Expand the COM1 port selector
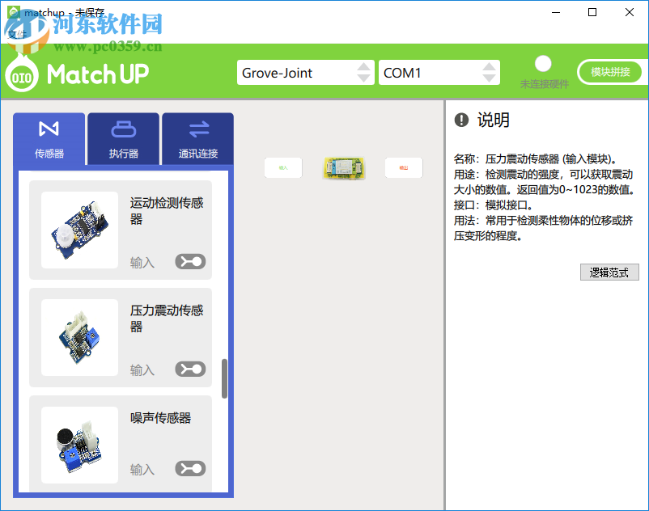The width and height of the screenshot is (649, 511). tap(439, 72)
